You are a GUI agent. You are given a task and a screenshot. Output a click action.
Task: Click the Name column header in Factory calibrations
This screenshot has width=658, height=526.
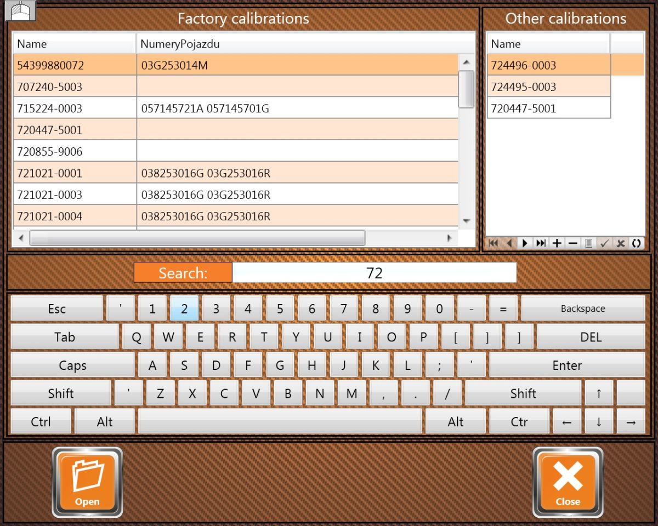[x=75, y=44]
